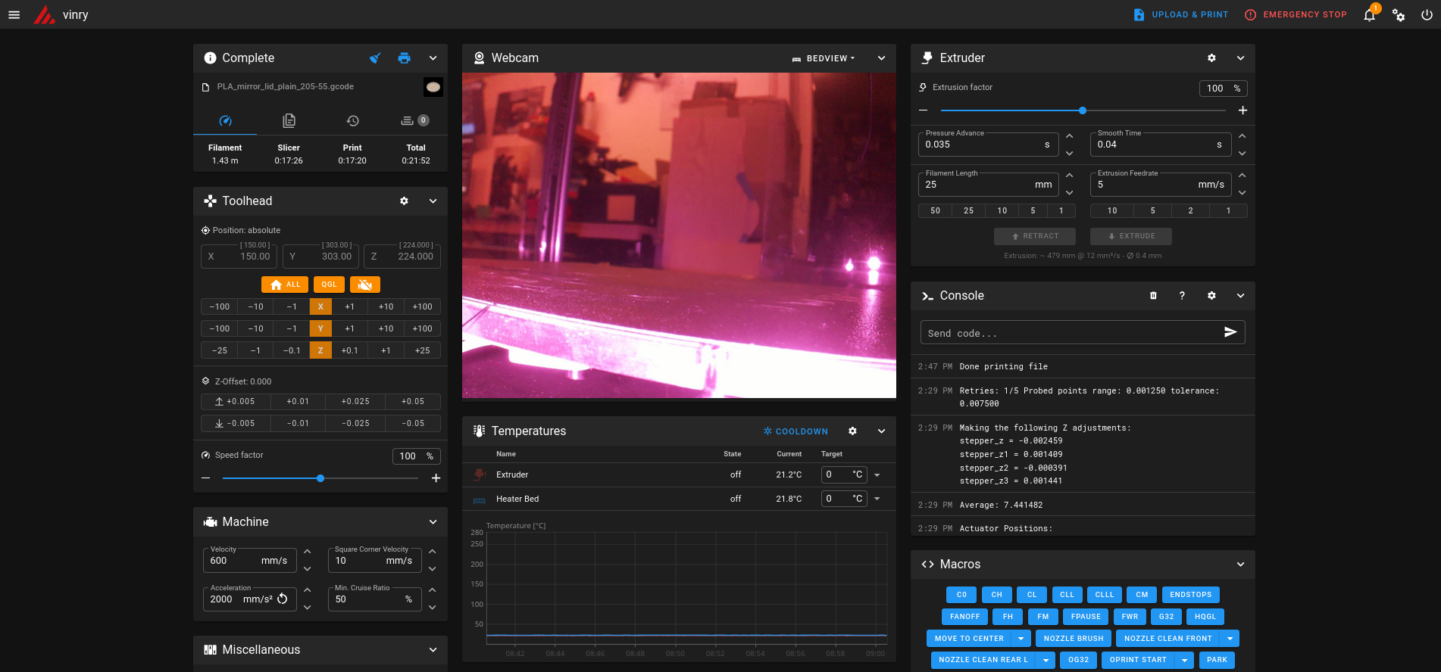Collapse the Machine panel
Image resolution: width=1441 pixels, height=672 pixels.
[433, 522]
